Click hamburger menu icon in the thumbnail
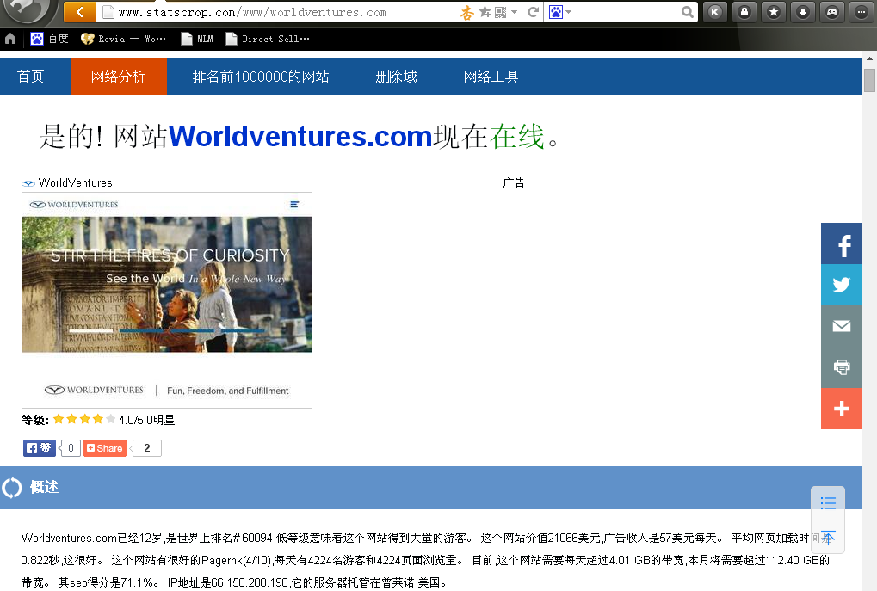The height and width of the screenshot is (591, 877). click(294, 205)
